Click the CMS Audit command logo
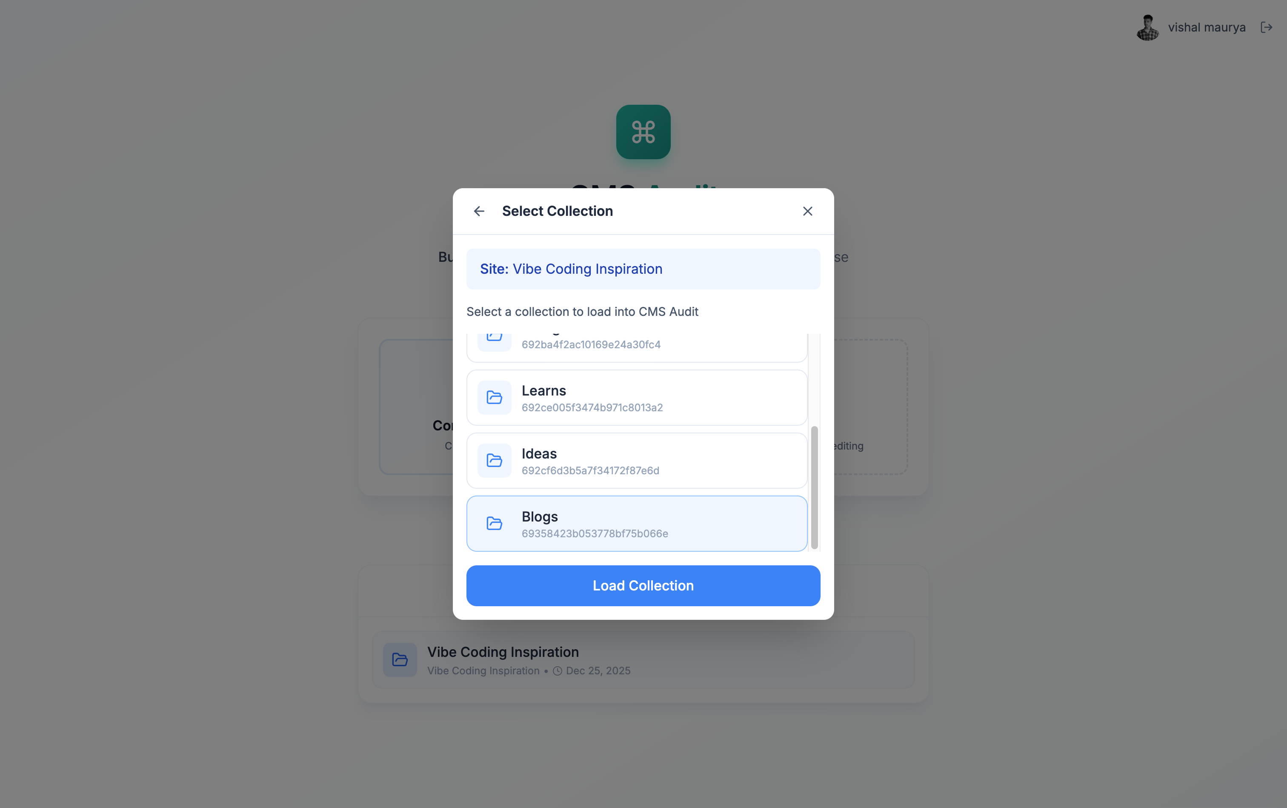 [x=643, y=132]
